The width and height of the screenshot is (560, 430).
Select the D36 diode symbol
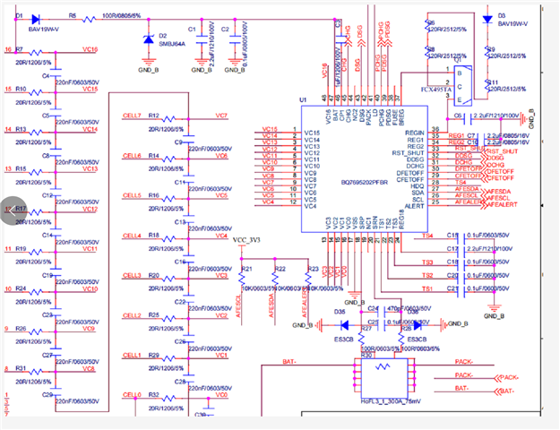pos(418,325)
